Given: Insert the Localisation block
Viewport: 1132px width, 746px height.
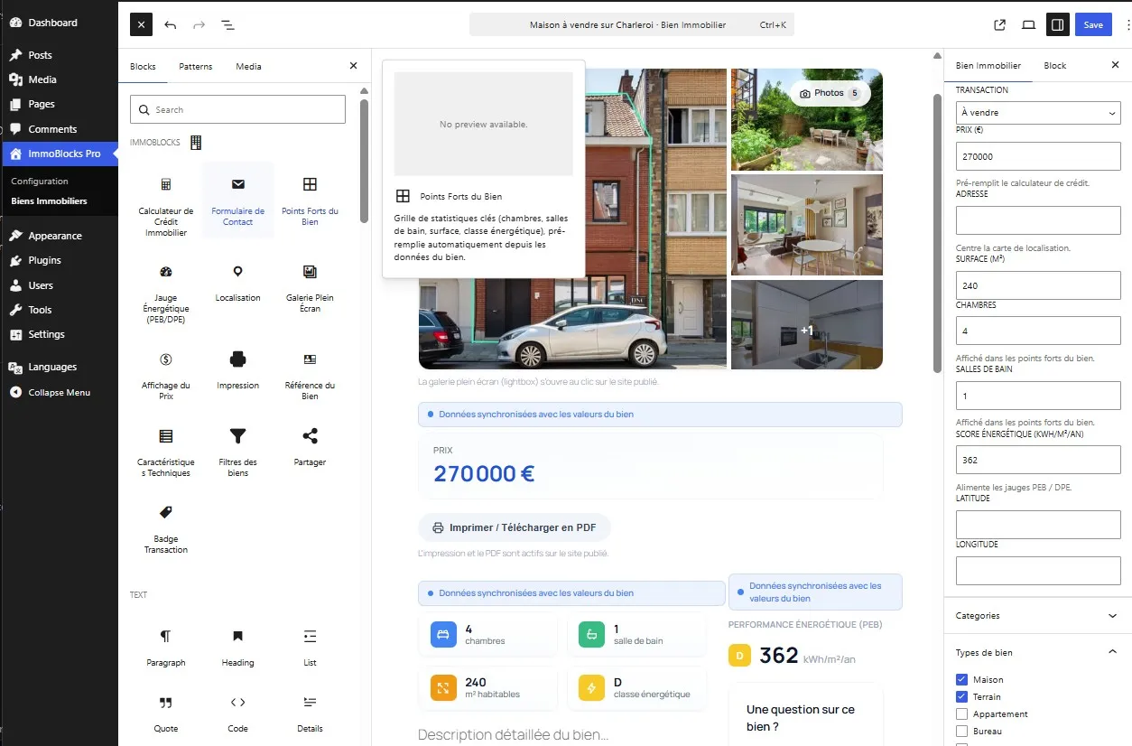Looking at the screenshot, I should coord(237,283).
